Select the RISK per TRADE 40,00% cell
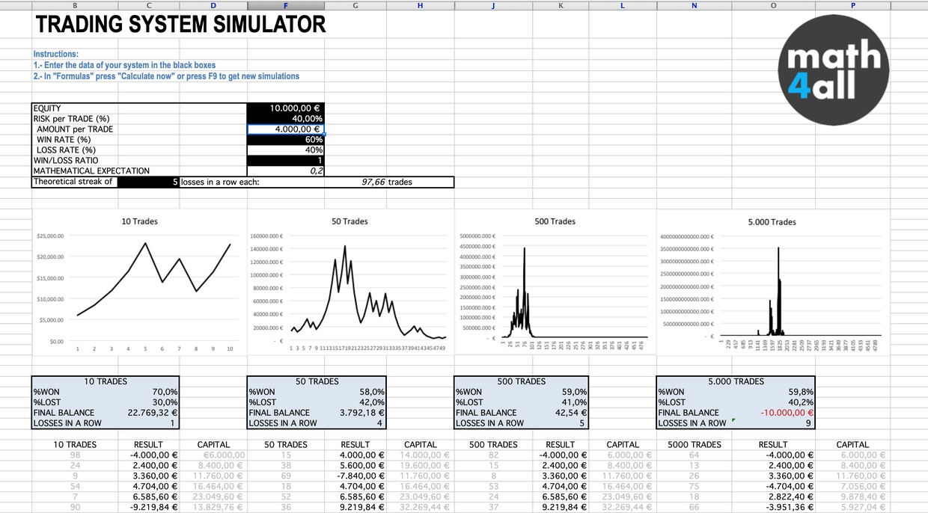928x513 pixels. click(x=285, y=119)
